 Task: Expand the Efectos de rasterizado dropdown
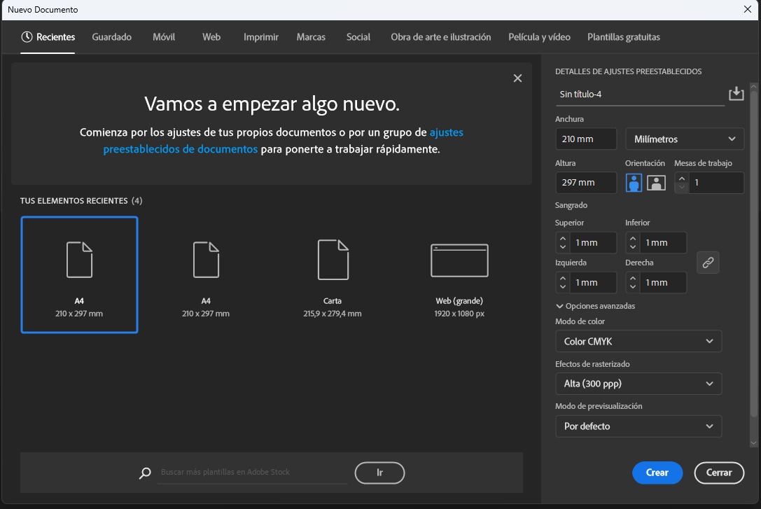point(638,384)
